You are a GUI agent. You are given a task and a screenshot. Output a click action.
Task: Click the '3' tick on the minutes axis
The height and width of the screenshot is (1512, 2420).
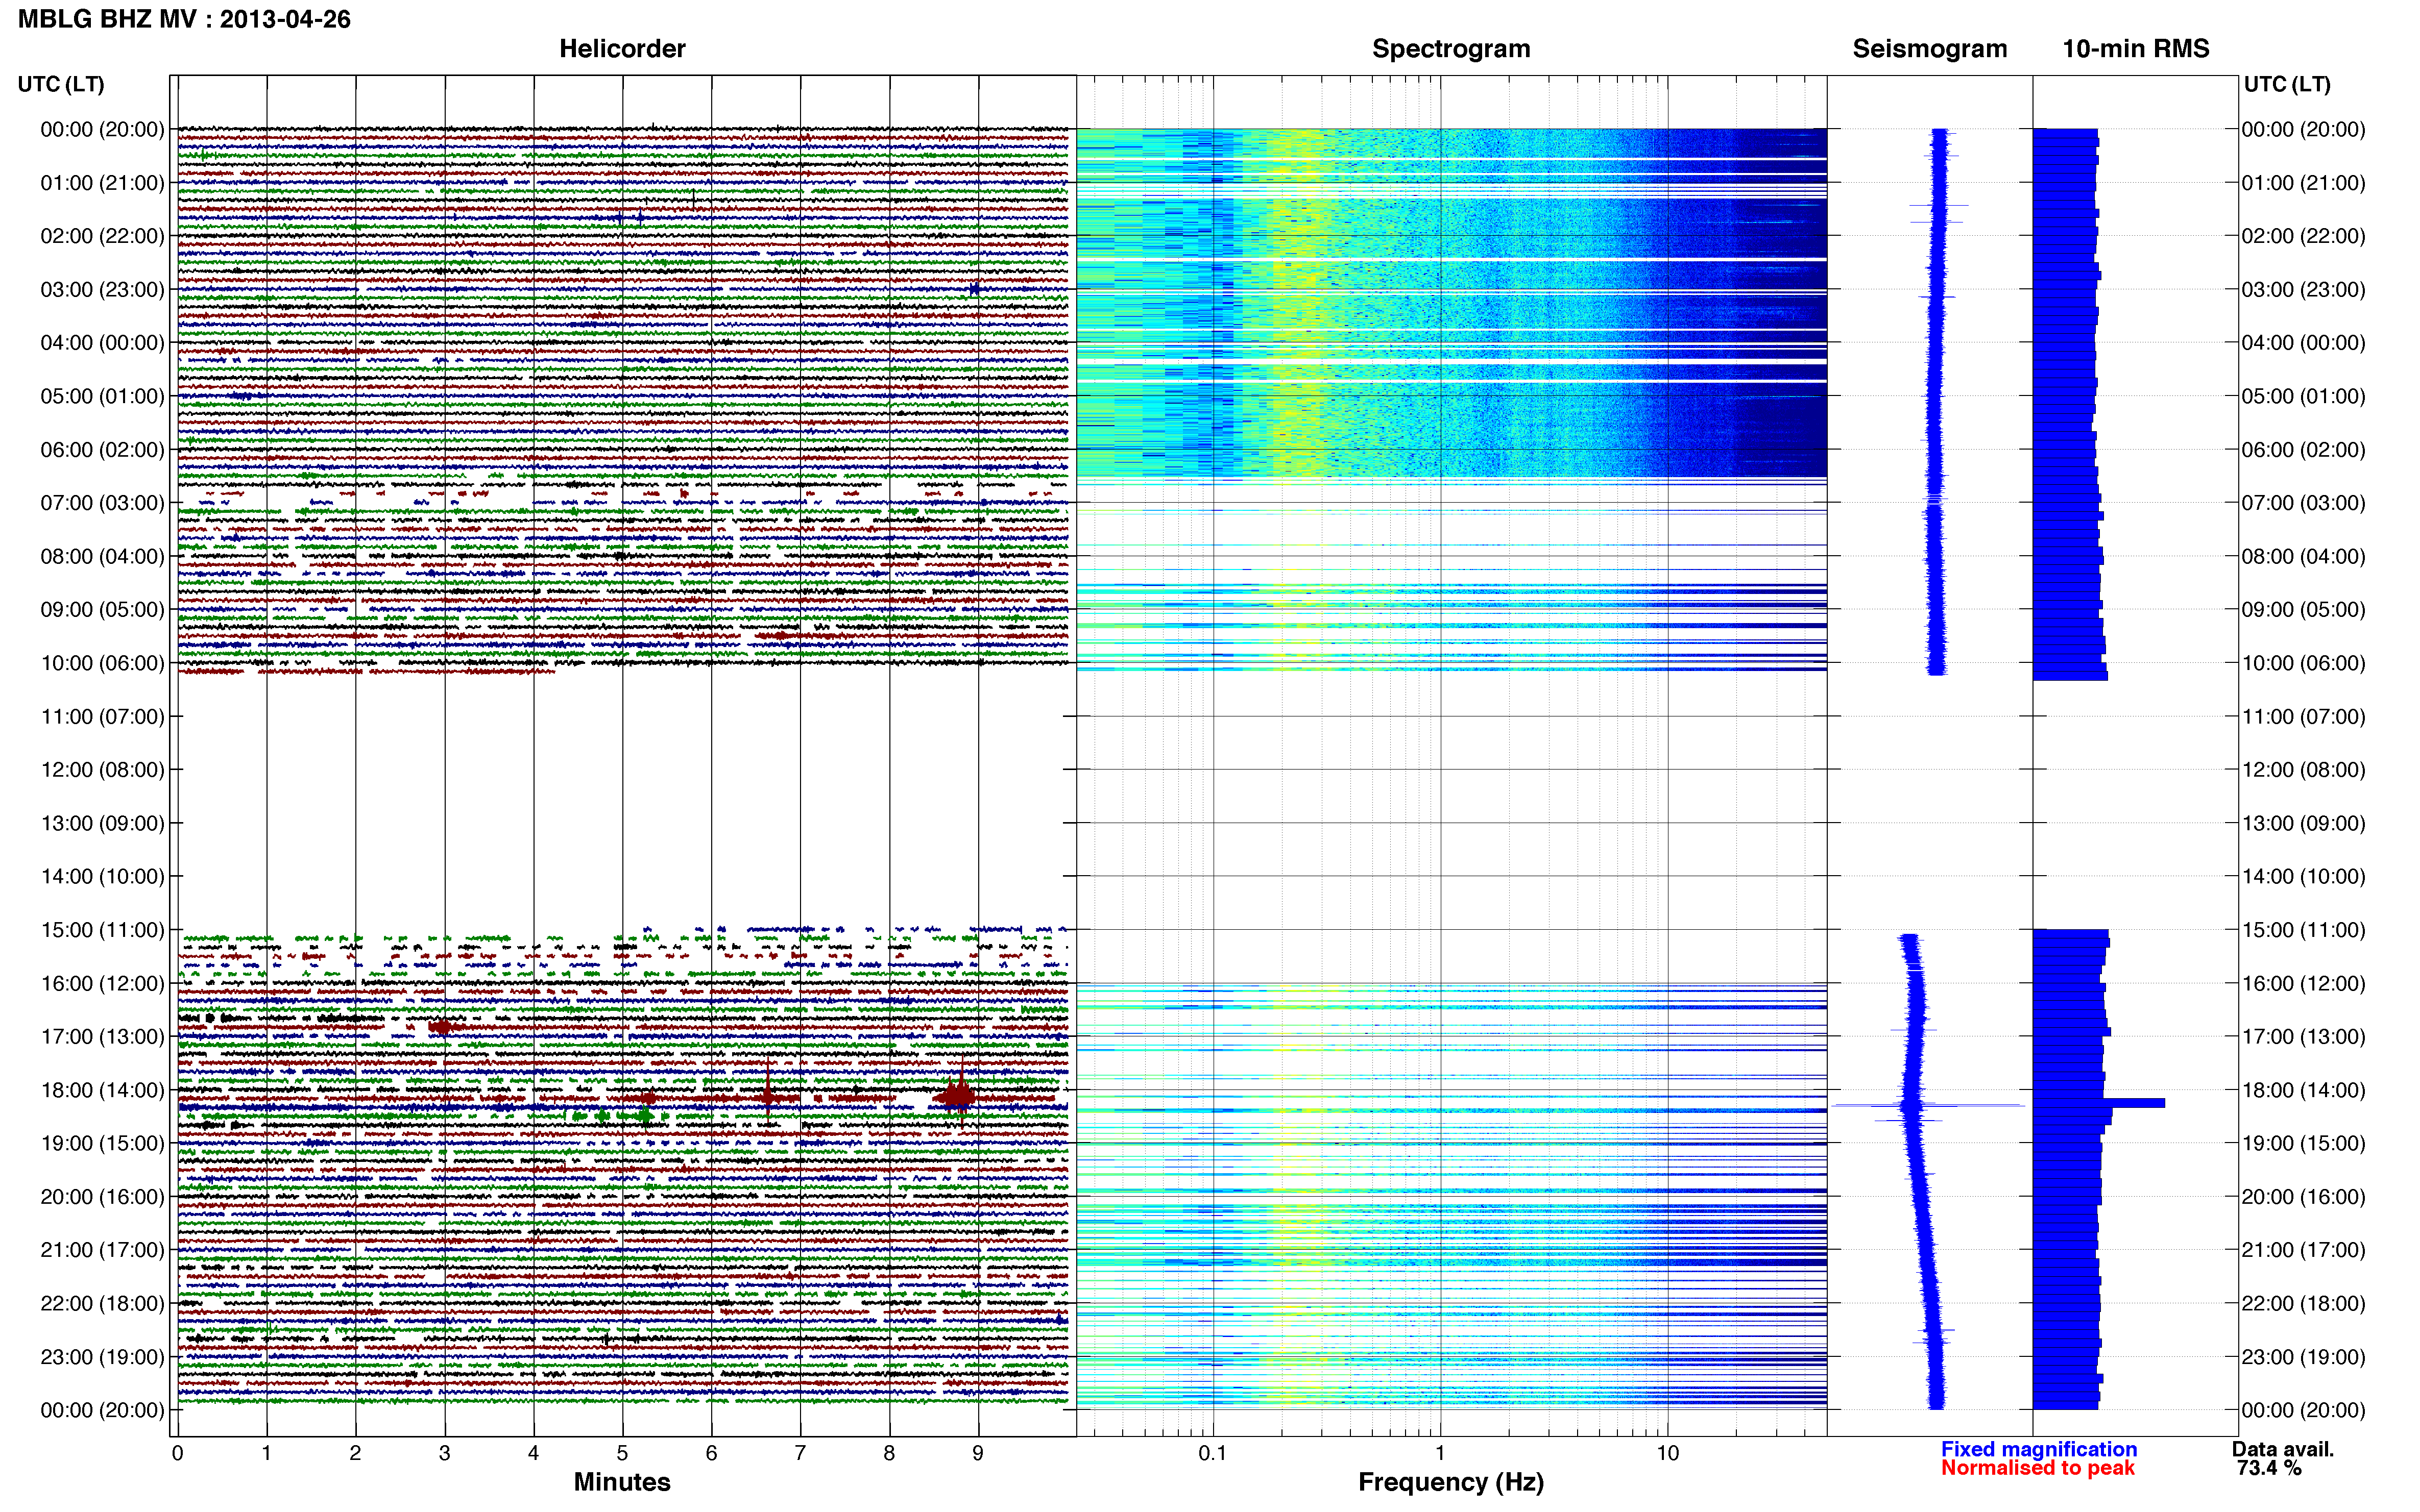pos(444,1453)
